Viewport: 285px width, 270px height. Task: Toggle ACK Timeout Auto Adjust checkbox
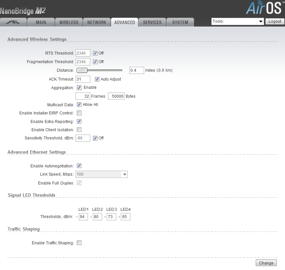[x=97, y=79]
